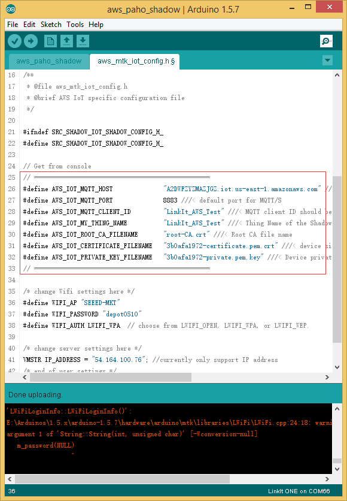Image resolution: width=347 pixels, height=501 pixels.
Task: Click the LWiFi.cpp warning path line
Action: coord(169,422)
